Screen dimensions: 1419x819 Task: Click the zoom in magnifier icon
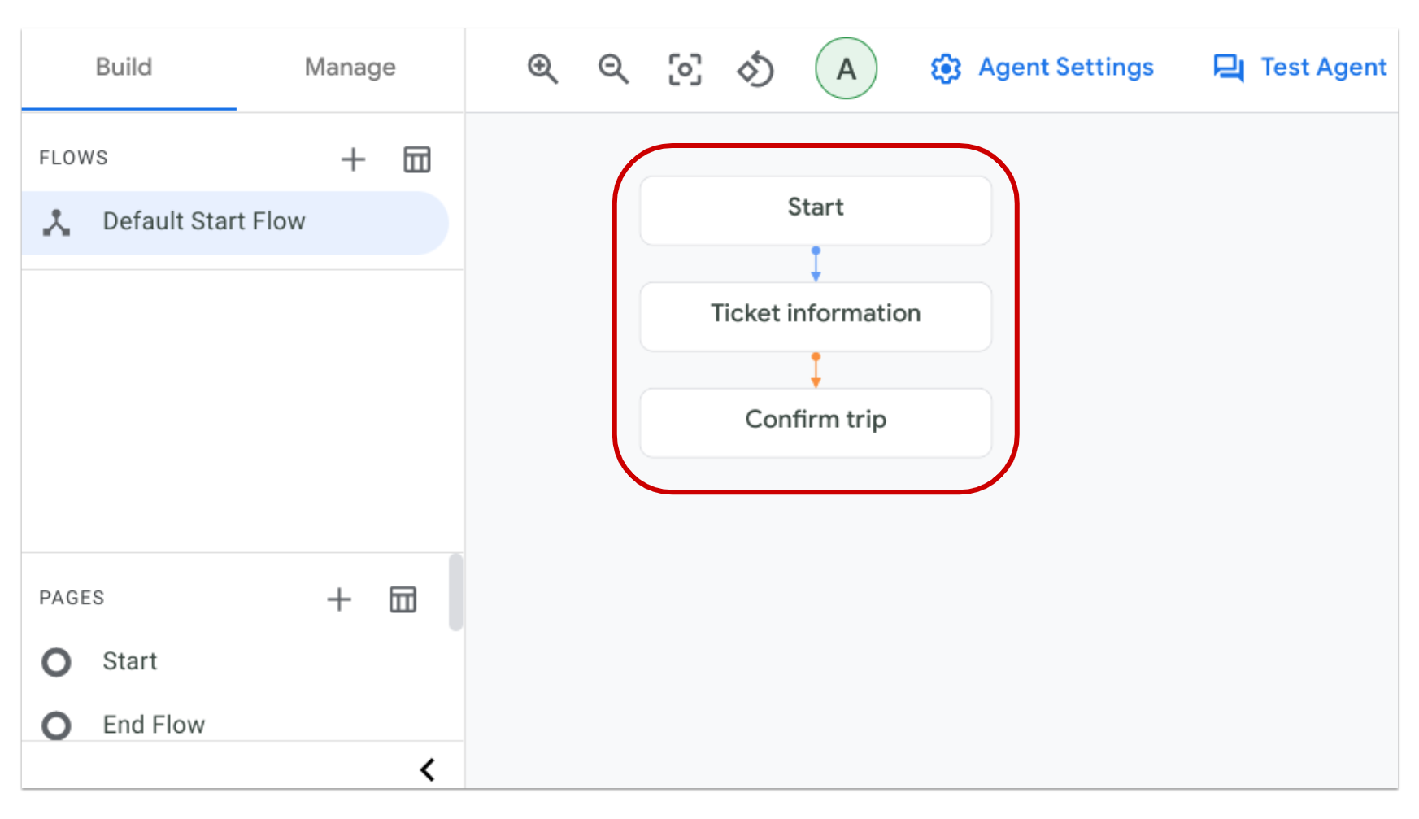coord(543,69)
